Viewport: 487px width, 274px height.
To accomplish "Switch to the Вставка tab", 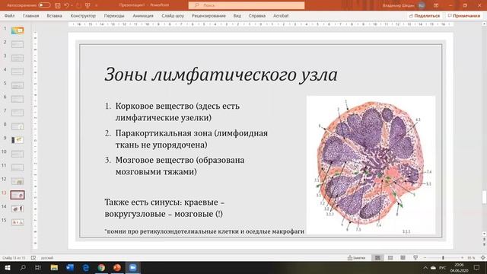I will click(x=54, y=15).
